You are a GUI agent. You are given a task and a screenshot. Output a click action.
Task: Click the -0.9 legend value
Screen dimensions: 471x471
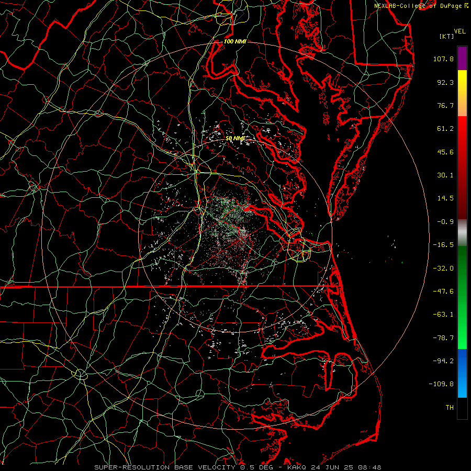[445, 222]
